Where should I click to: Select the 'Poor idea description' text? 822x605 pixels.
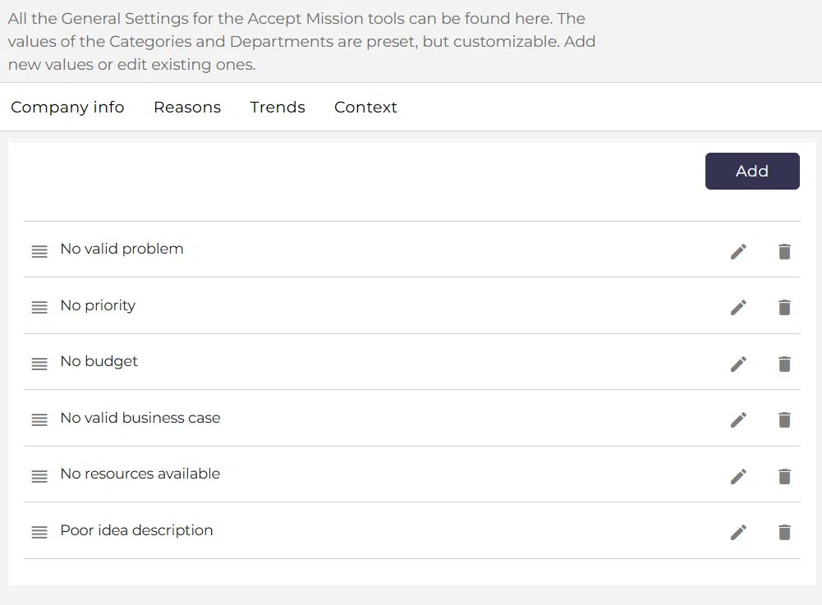[137, 530]
